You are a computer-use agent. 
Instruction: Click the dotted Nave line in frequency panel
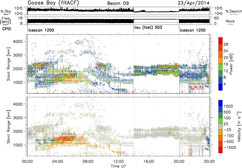pos(156,22)
